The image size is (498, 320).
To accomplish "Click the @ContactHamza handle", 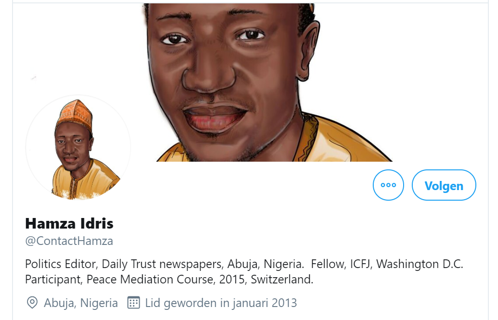I will click(69, 241).
